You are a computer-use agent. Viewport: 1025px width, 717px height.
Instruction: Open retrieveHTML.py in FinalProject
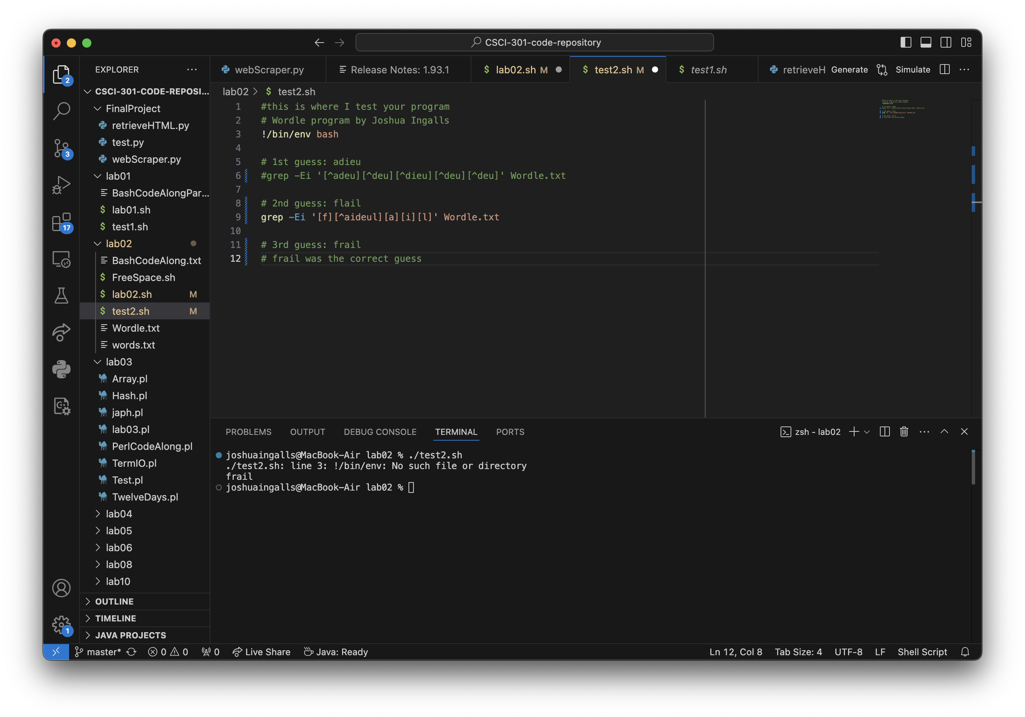click(x=145, y=126)
